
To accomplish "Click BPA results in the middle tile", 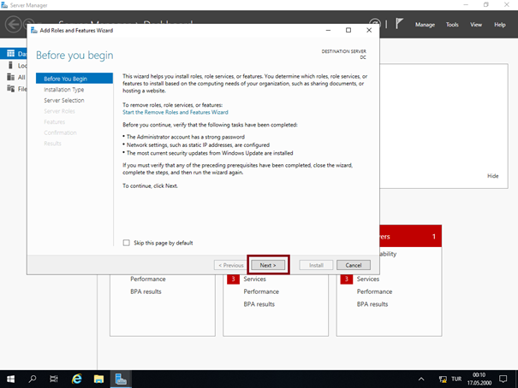I will pyautogui.click(x=259, y=304).
